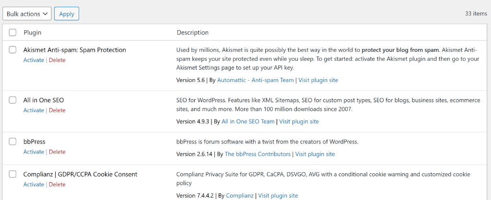Visit the plugin site for All in One SEO

(299, 121)
